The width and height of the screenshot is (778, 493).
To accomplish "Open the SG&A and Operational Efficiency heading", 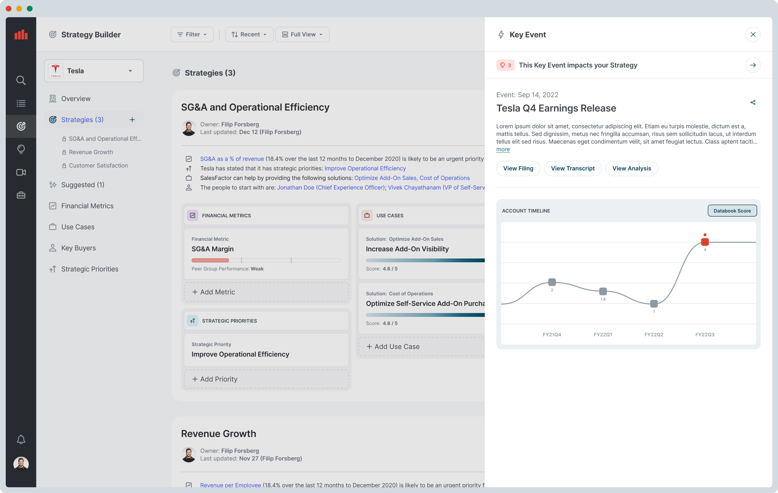I will pyautogui.click(x=255, y=107).
